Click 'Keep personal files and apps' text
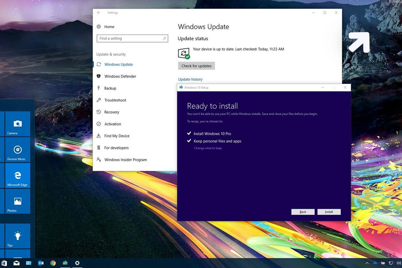The height and width of the screenshot is (268, 402). 217,141
